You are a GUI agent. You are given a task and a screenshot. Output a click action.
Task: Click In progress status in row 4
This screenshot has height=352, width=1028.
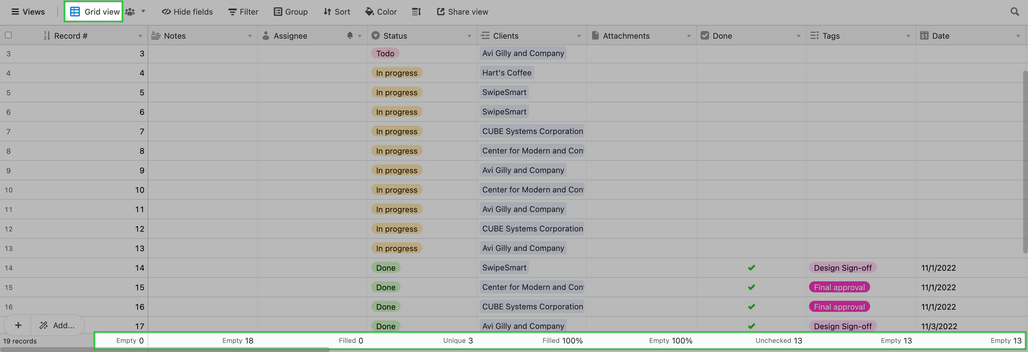pos(397,73)
